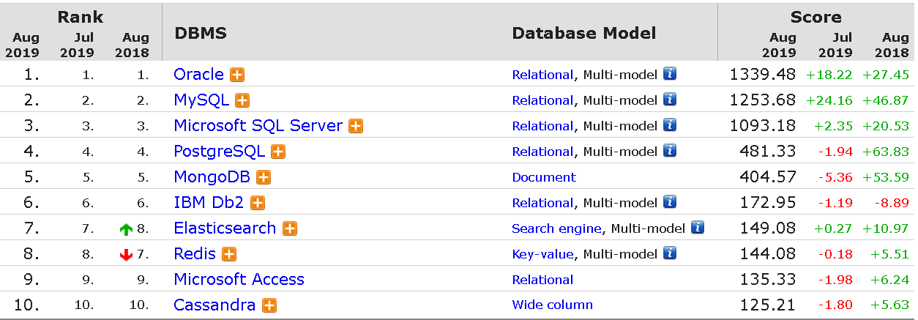Open the Oracle database link
This screenshot has width=918, height=320.
[198, 75]
